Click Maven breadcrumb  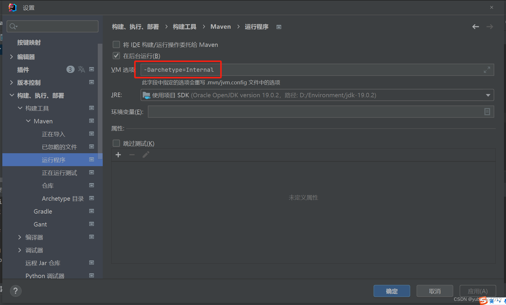pyautogui.click(x=221, y=27)
